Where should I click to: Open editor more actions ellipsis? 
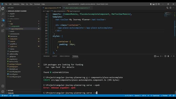pos(174,8)
